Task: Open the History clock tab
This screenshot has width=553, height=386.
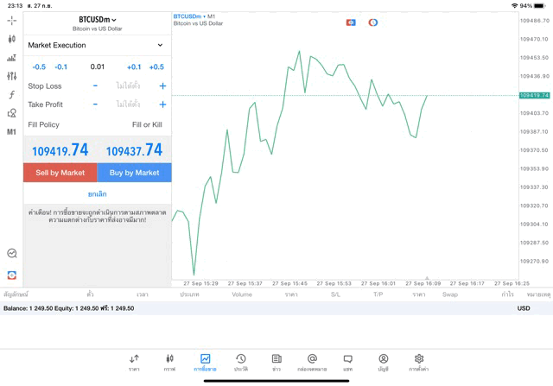Action: tap(241, 362)
